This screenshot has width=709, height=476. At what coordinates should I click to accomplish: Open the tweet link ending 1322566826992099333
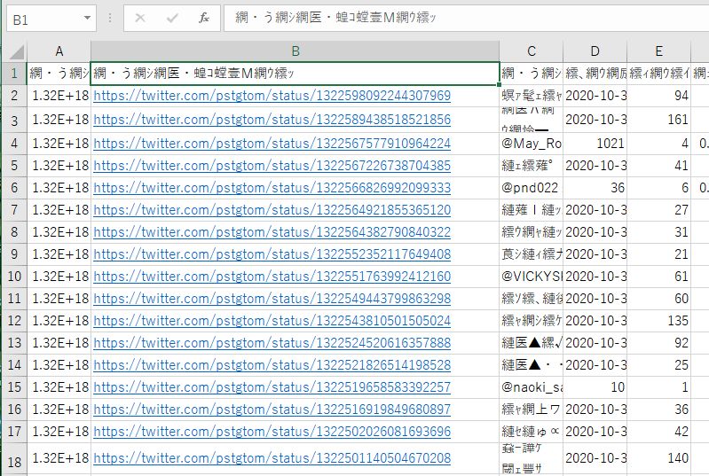click(272, 188)
